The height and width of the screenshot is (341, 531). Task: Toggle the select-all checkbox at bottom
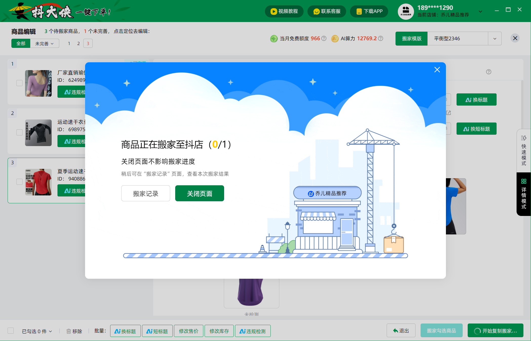tap(11, 331)
